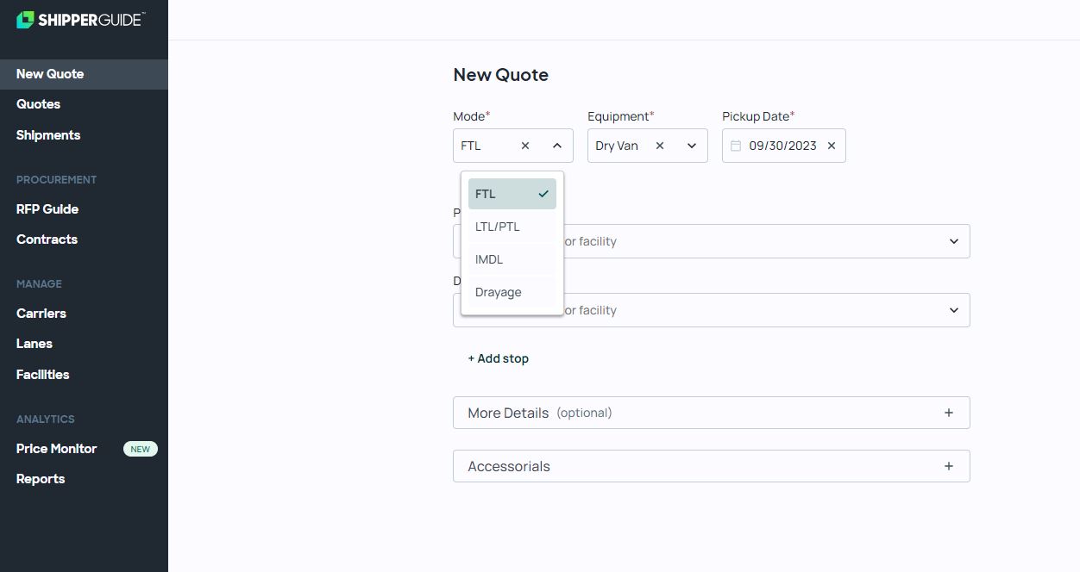The height and width of the screenshot is (572, 1080).
Task: Open the pickup facility dropdown
Action: [x=954, y=241]
